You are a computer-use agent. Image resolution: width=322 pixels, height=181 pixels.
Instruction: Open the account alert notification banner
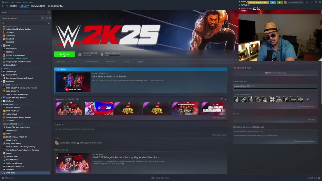(x=258, y=2)
